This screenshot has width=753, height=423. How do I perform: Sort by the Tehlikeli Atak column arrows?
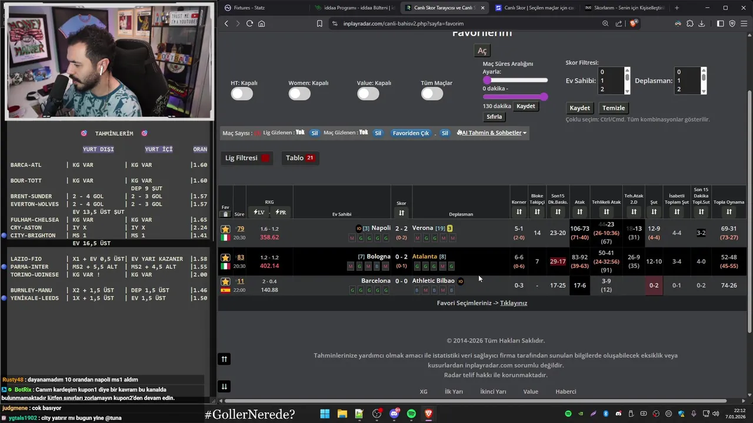[606, 212]
